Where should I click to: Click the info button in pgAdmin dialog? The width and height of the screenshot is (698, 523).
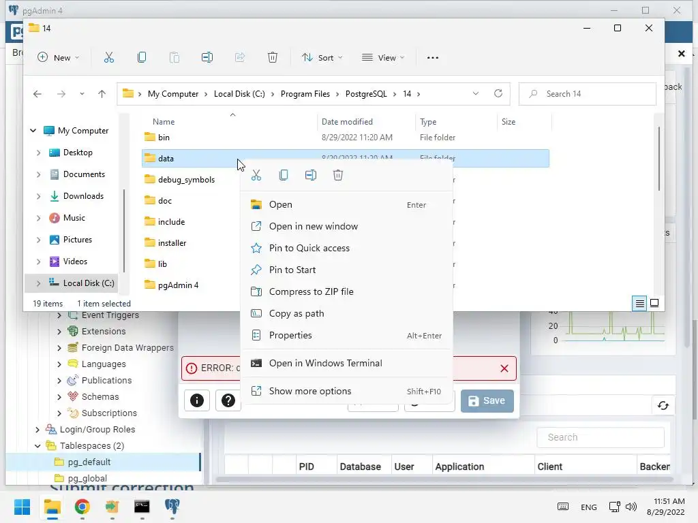pos(197,400)
